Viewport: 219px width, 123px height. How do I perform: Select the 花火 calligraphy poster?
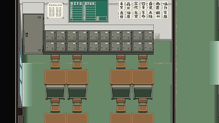click(128, 6)
